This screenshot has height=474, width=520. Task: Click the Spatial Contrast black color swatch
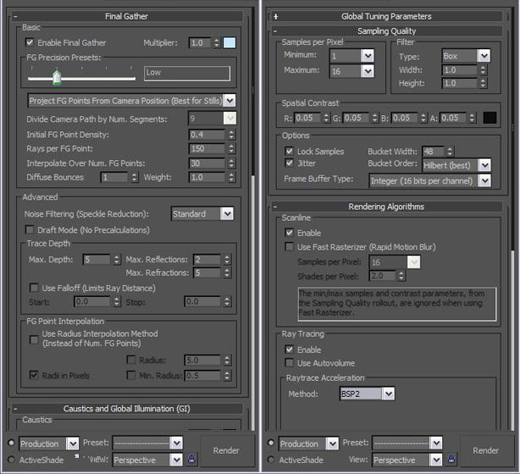[x=490, y=118]
